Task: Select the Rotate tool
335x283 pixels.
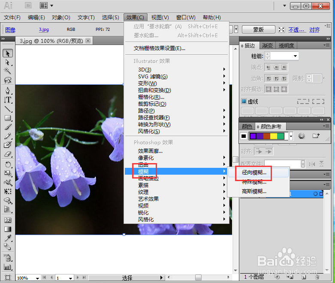Action: (8, 164)
